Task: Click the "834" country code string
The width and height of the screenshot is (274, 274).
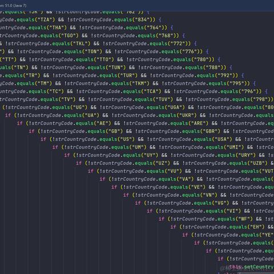Action: tap(143, 19)
